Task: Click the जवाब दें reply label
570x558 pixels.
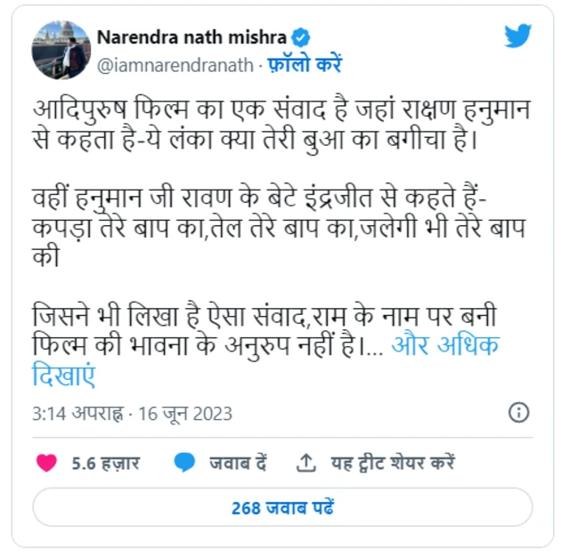Action: coord(239,463)
